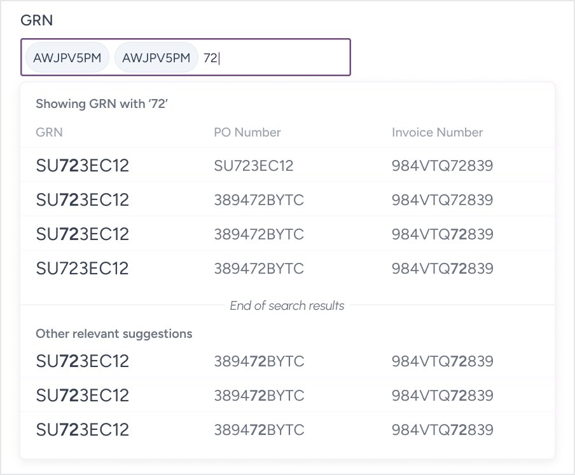
Task: Click the 'Other relevant suggestions' heading
Action: pos(114,333)
